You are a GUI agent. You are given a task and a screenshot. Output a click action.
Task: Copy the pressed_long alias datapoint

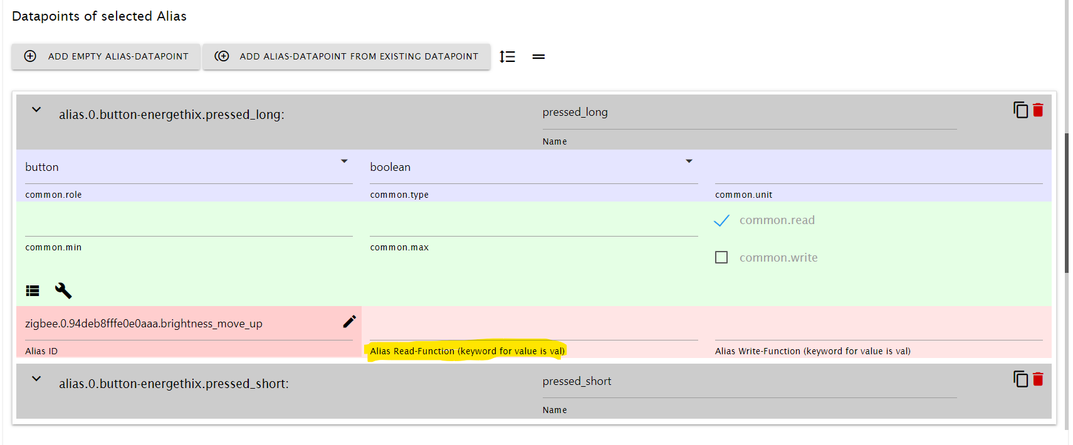(1020, 110)
